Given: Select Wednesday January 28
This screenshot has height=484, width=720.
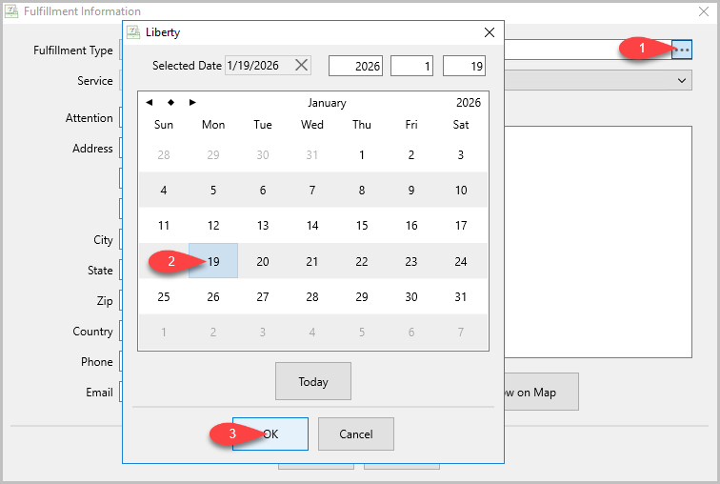Looking at the screenshot, I should point(312,296).
